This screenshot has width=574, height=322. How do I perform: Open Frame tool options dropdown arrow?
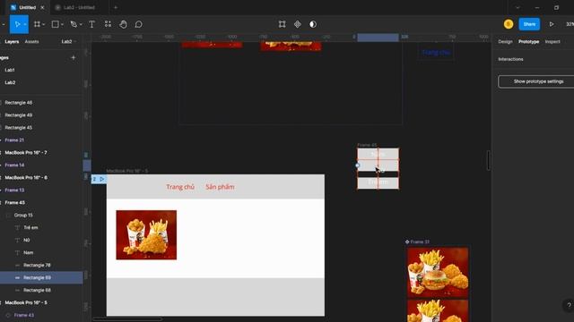click(x=44, y=24)
